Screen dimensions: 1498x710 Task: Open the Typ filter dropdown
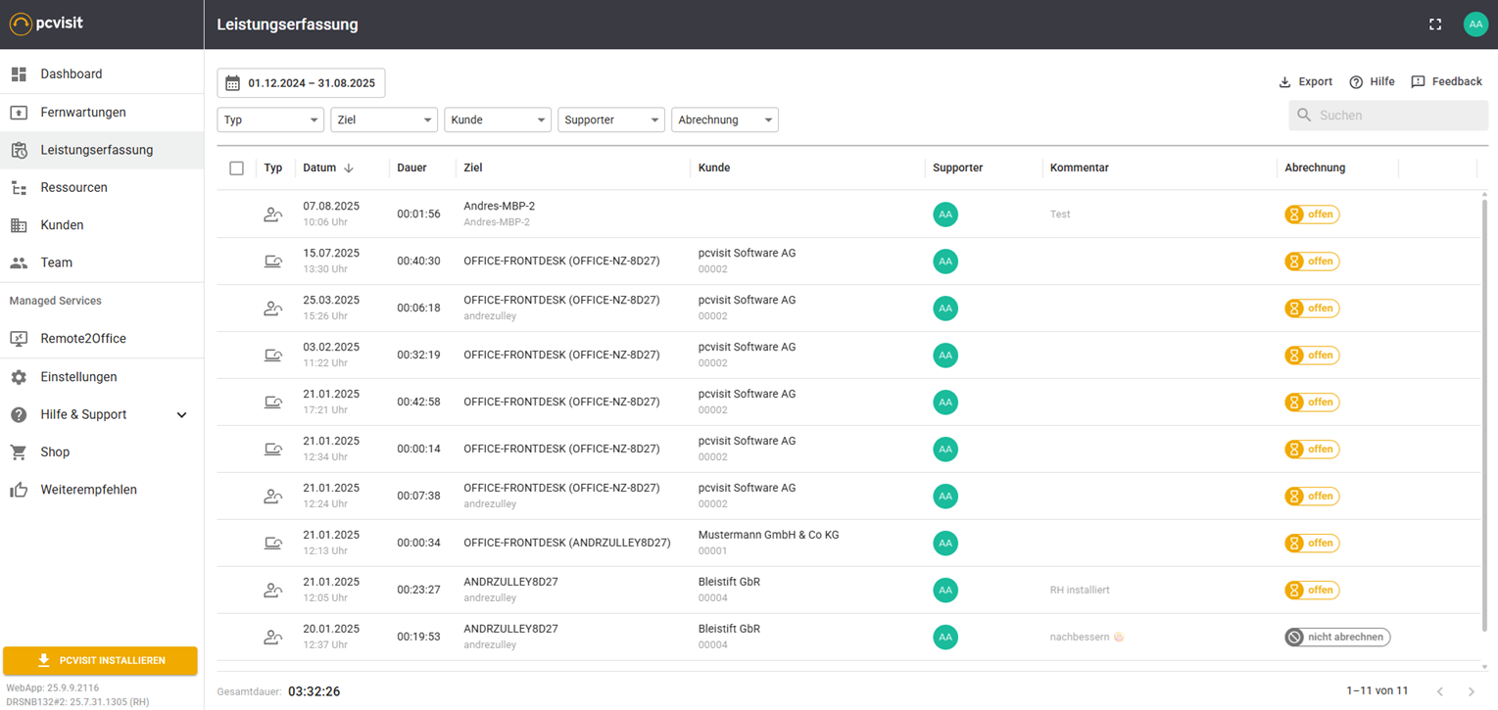pos(270,120)
